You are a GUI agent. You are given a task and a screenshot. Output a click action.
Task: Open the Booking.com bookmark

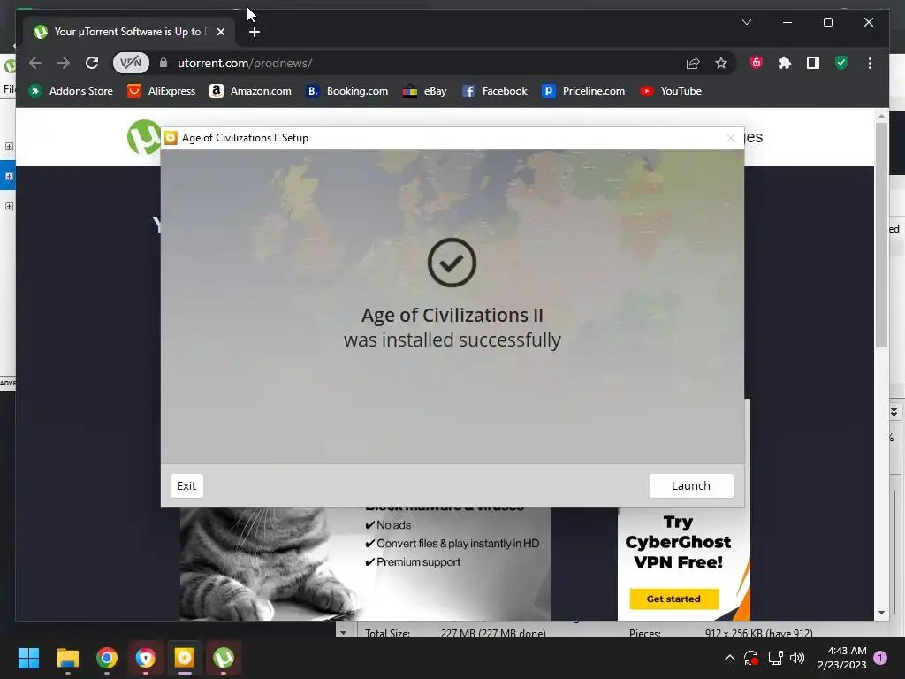346,91
